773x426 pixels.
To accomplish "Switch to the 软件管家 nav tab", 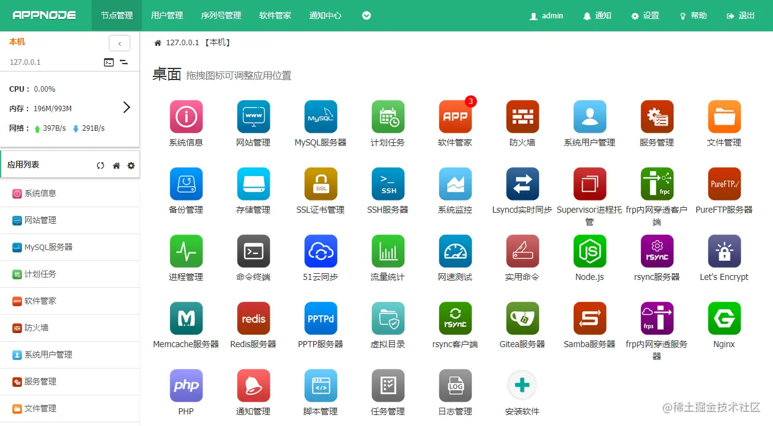I will point(275,15).
